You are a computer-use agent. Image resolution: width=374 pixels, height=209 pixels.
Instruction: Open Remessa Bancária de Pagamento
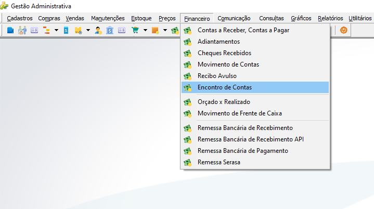tap(255, 151)
